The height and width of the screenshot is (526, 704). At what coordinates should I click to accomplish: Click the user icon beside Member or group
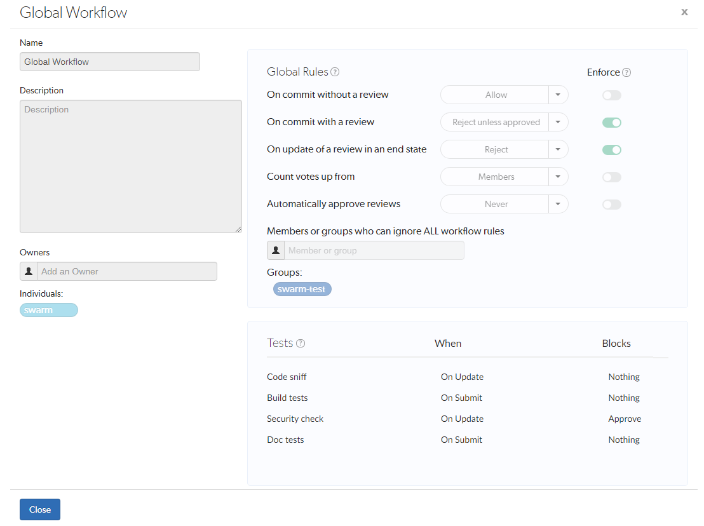click(x=275, y=250)
